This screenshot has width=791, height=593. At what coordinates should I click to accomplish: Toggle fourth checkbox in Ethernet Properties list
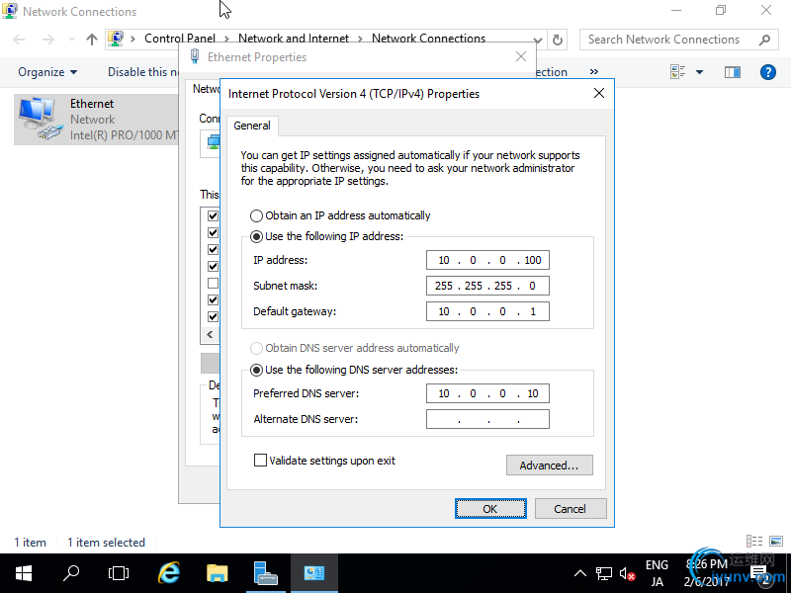pos(213,266)
